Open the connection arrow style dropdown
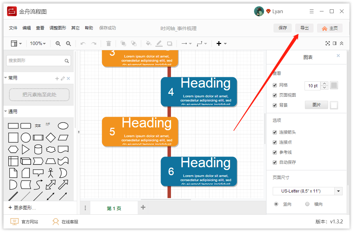 (187, 44)
